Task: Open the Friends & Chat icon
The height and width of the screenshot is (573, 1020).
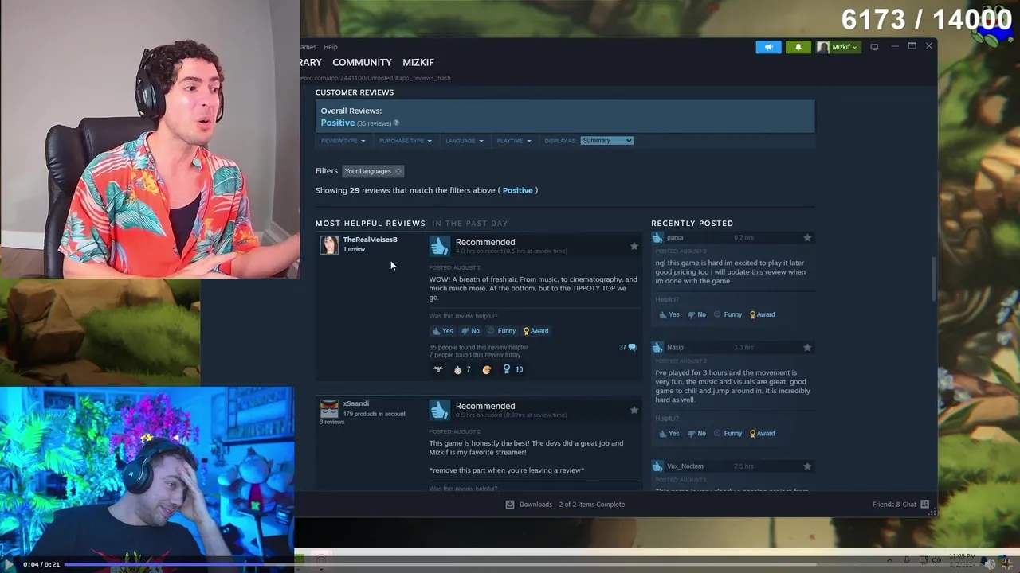Action: pos(924,504)
